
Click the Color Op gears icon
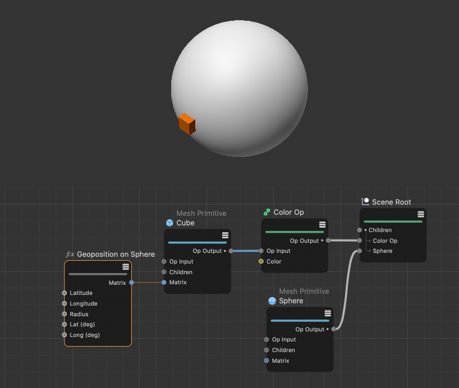click(267, 213)
